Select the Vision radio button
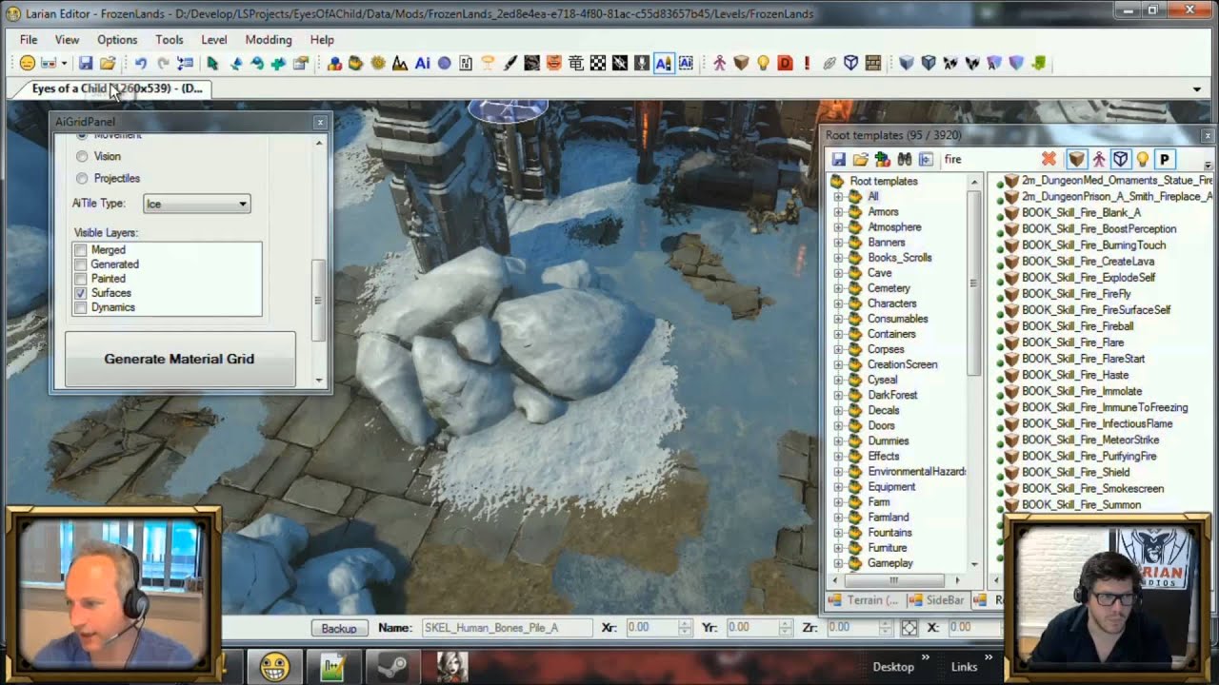 tap(82, 156)
